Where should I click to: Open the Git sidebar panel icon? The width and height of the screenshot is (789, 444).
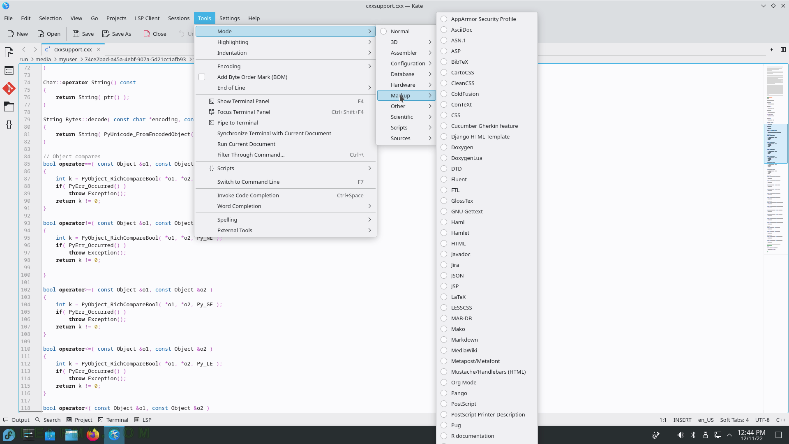point(9,88)
